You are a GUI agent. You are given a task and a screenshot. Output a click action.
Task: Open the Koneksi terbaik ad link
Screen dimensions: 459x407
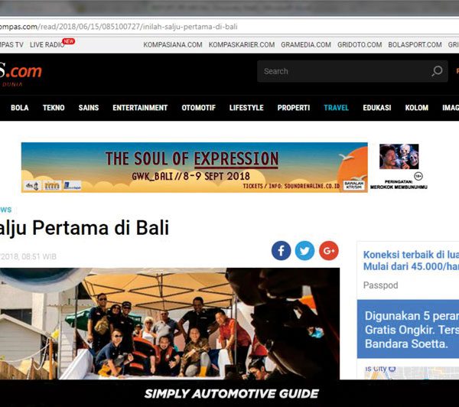tap(411, 261)
